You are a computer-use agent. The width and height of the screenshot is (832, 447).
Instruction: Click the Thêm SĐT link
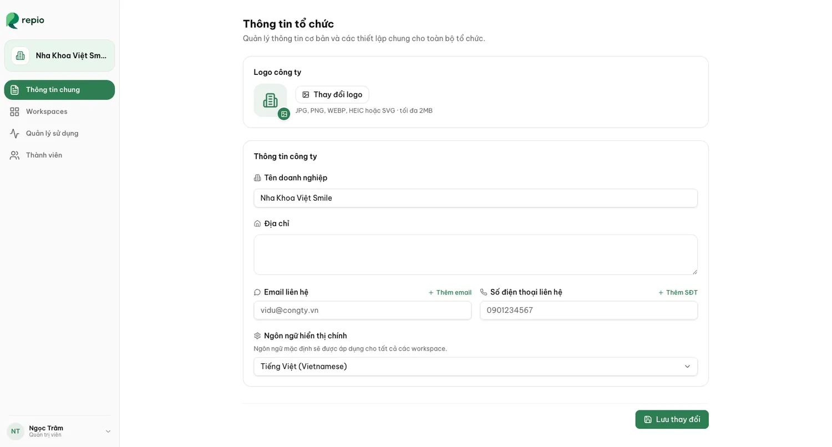[678, 292]
